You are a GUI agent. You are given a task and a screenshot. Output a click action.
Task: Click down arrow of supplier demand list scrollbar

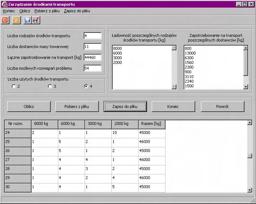[x=245, y=87]
